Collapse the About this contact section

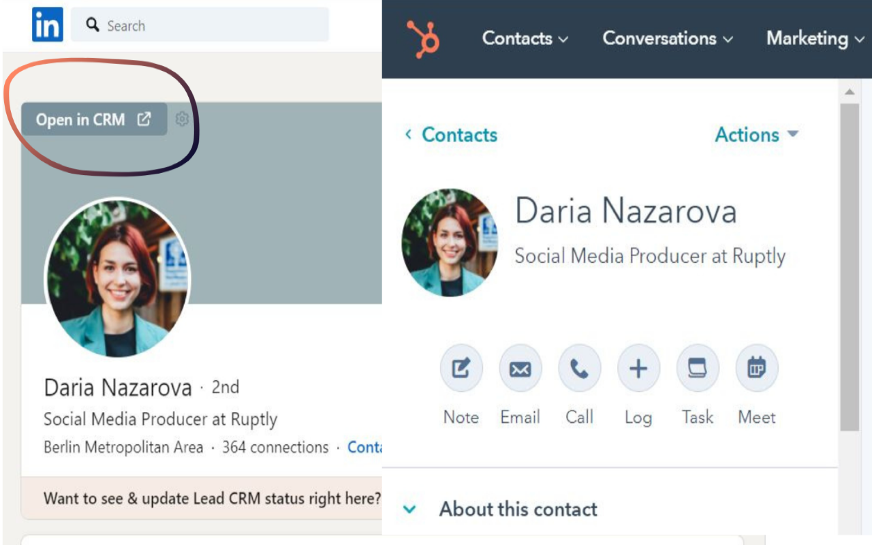pyautogui.click(x=410, y=509)
